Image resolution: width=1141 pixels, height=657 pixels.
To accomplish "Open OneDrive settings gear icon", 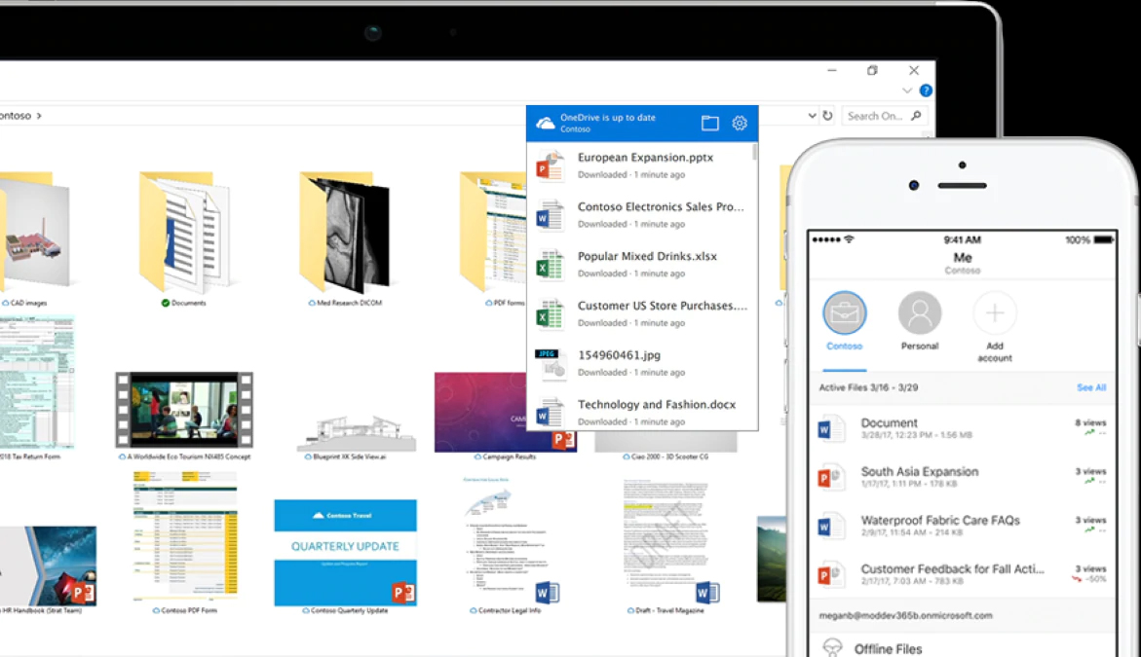I will point(740,123).
